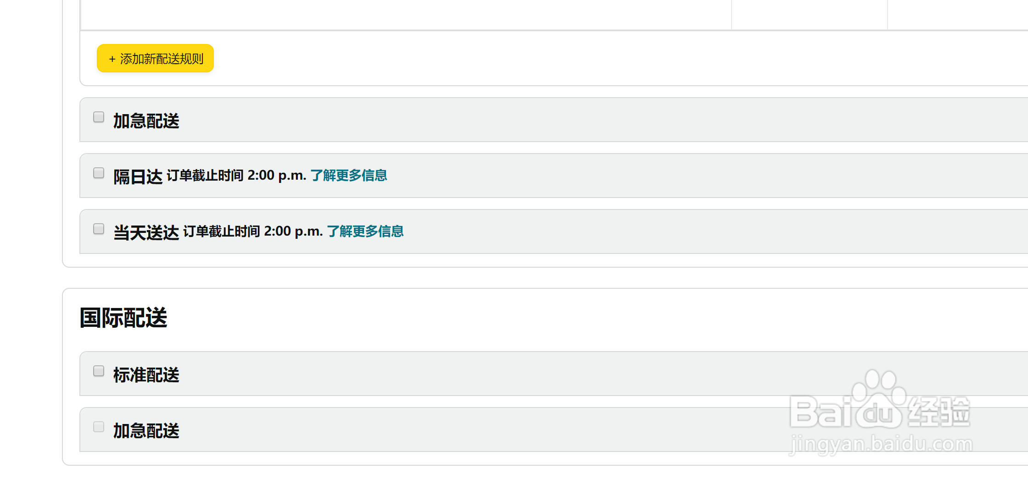
Task: Tick 加急配送 checkbox under 国际配送
Action: pos(99,427)
